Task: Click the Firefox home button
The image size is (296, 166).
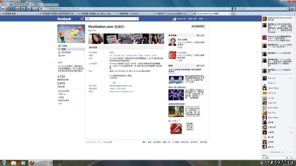Action: (x=23, y=9)
